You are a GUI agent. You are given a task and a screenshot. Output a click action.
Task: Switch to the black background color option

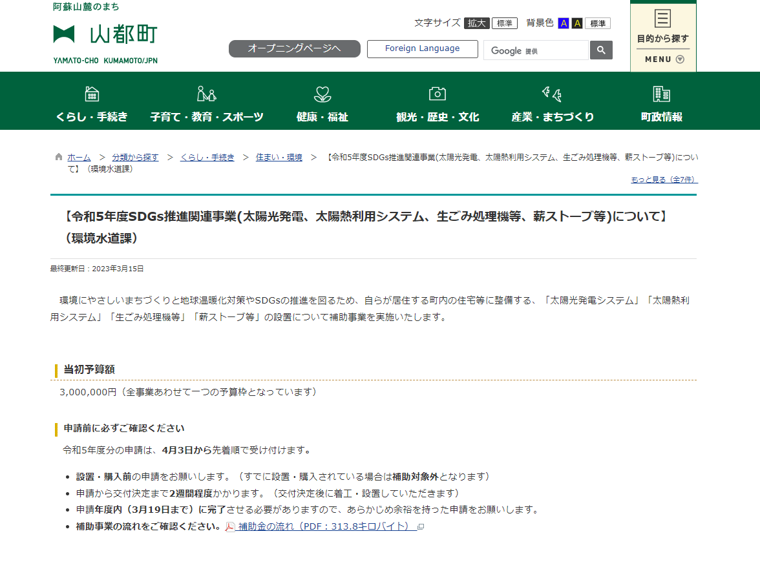click(x=577, y=23)
